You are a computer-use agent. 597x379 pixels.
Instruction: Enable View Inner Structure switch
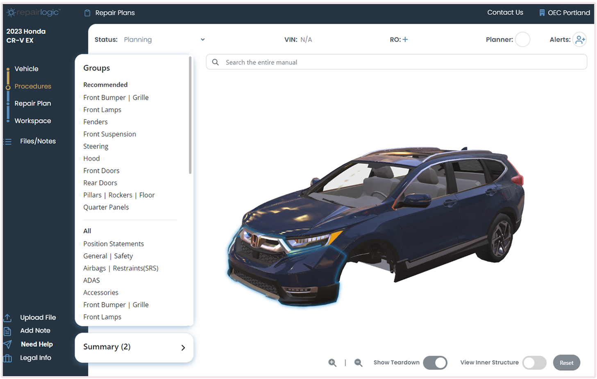point(534,363)
